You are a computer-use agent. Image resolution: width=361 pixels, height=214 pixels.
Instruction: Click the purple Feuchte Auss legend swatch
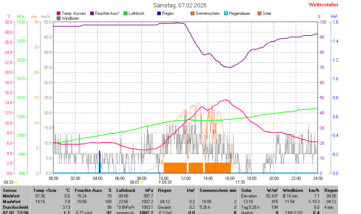point(92,13)
